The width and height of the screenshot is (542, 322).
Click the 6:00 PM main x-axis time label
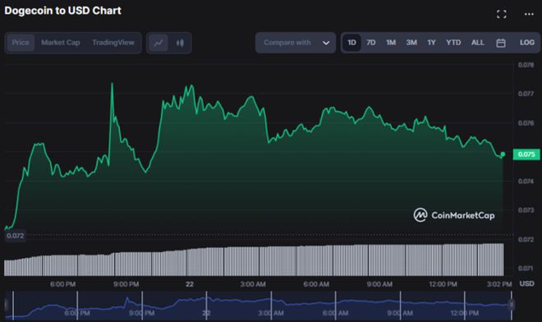[62, 284]
